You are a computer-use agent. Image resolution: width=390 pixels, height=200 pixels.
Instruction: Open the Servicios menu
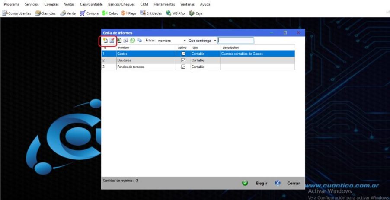pos(32,4)
